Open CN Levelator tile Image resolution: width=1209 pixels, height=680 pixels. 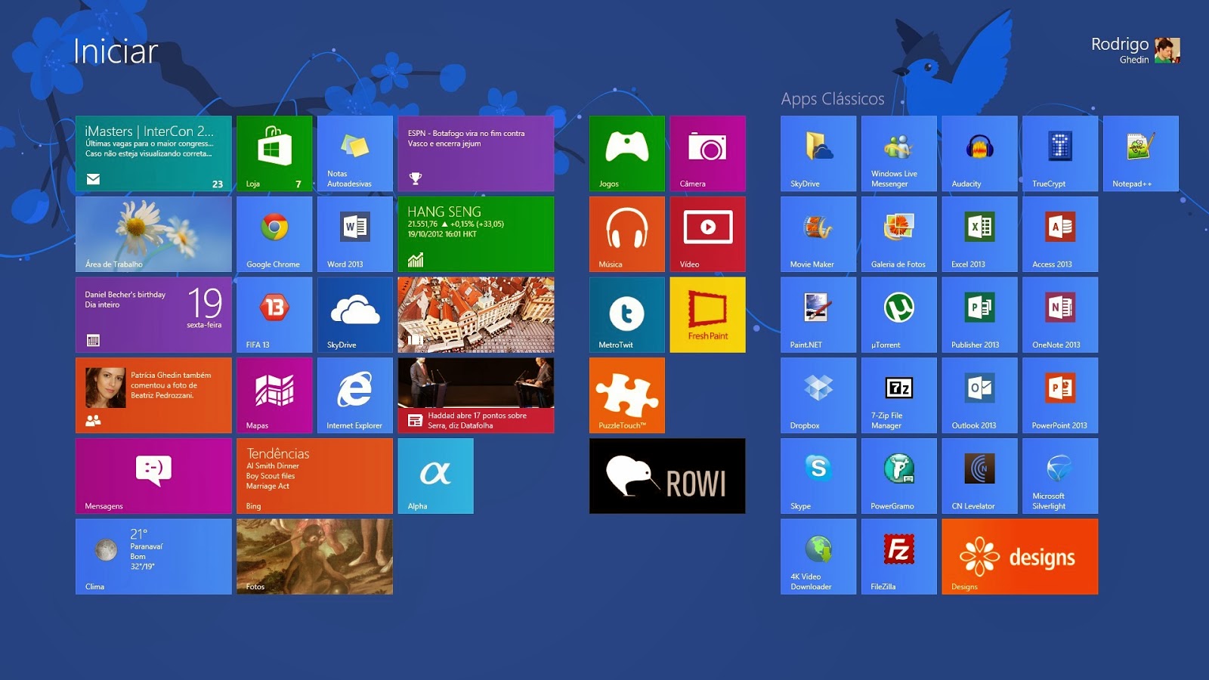[979, 476]
